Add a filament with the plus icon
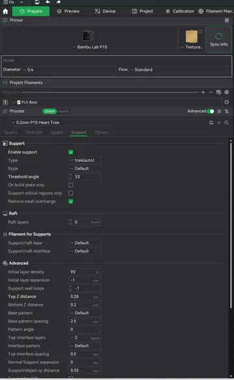The image size is (234, 380). [x=203, y=92]
